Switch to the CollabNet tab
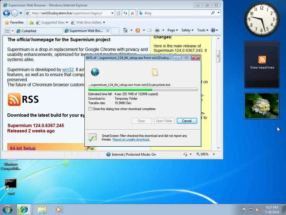Viewport: 286px width, 215px height. click(x=39, y=31)
